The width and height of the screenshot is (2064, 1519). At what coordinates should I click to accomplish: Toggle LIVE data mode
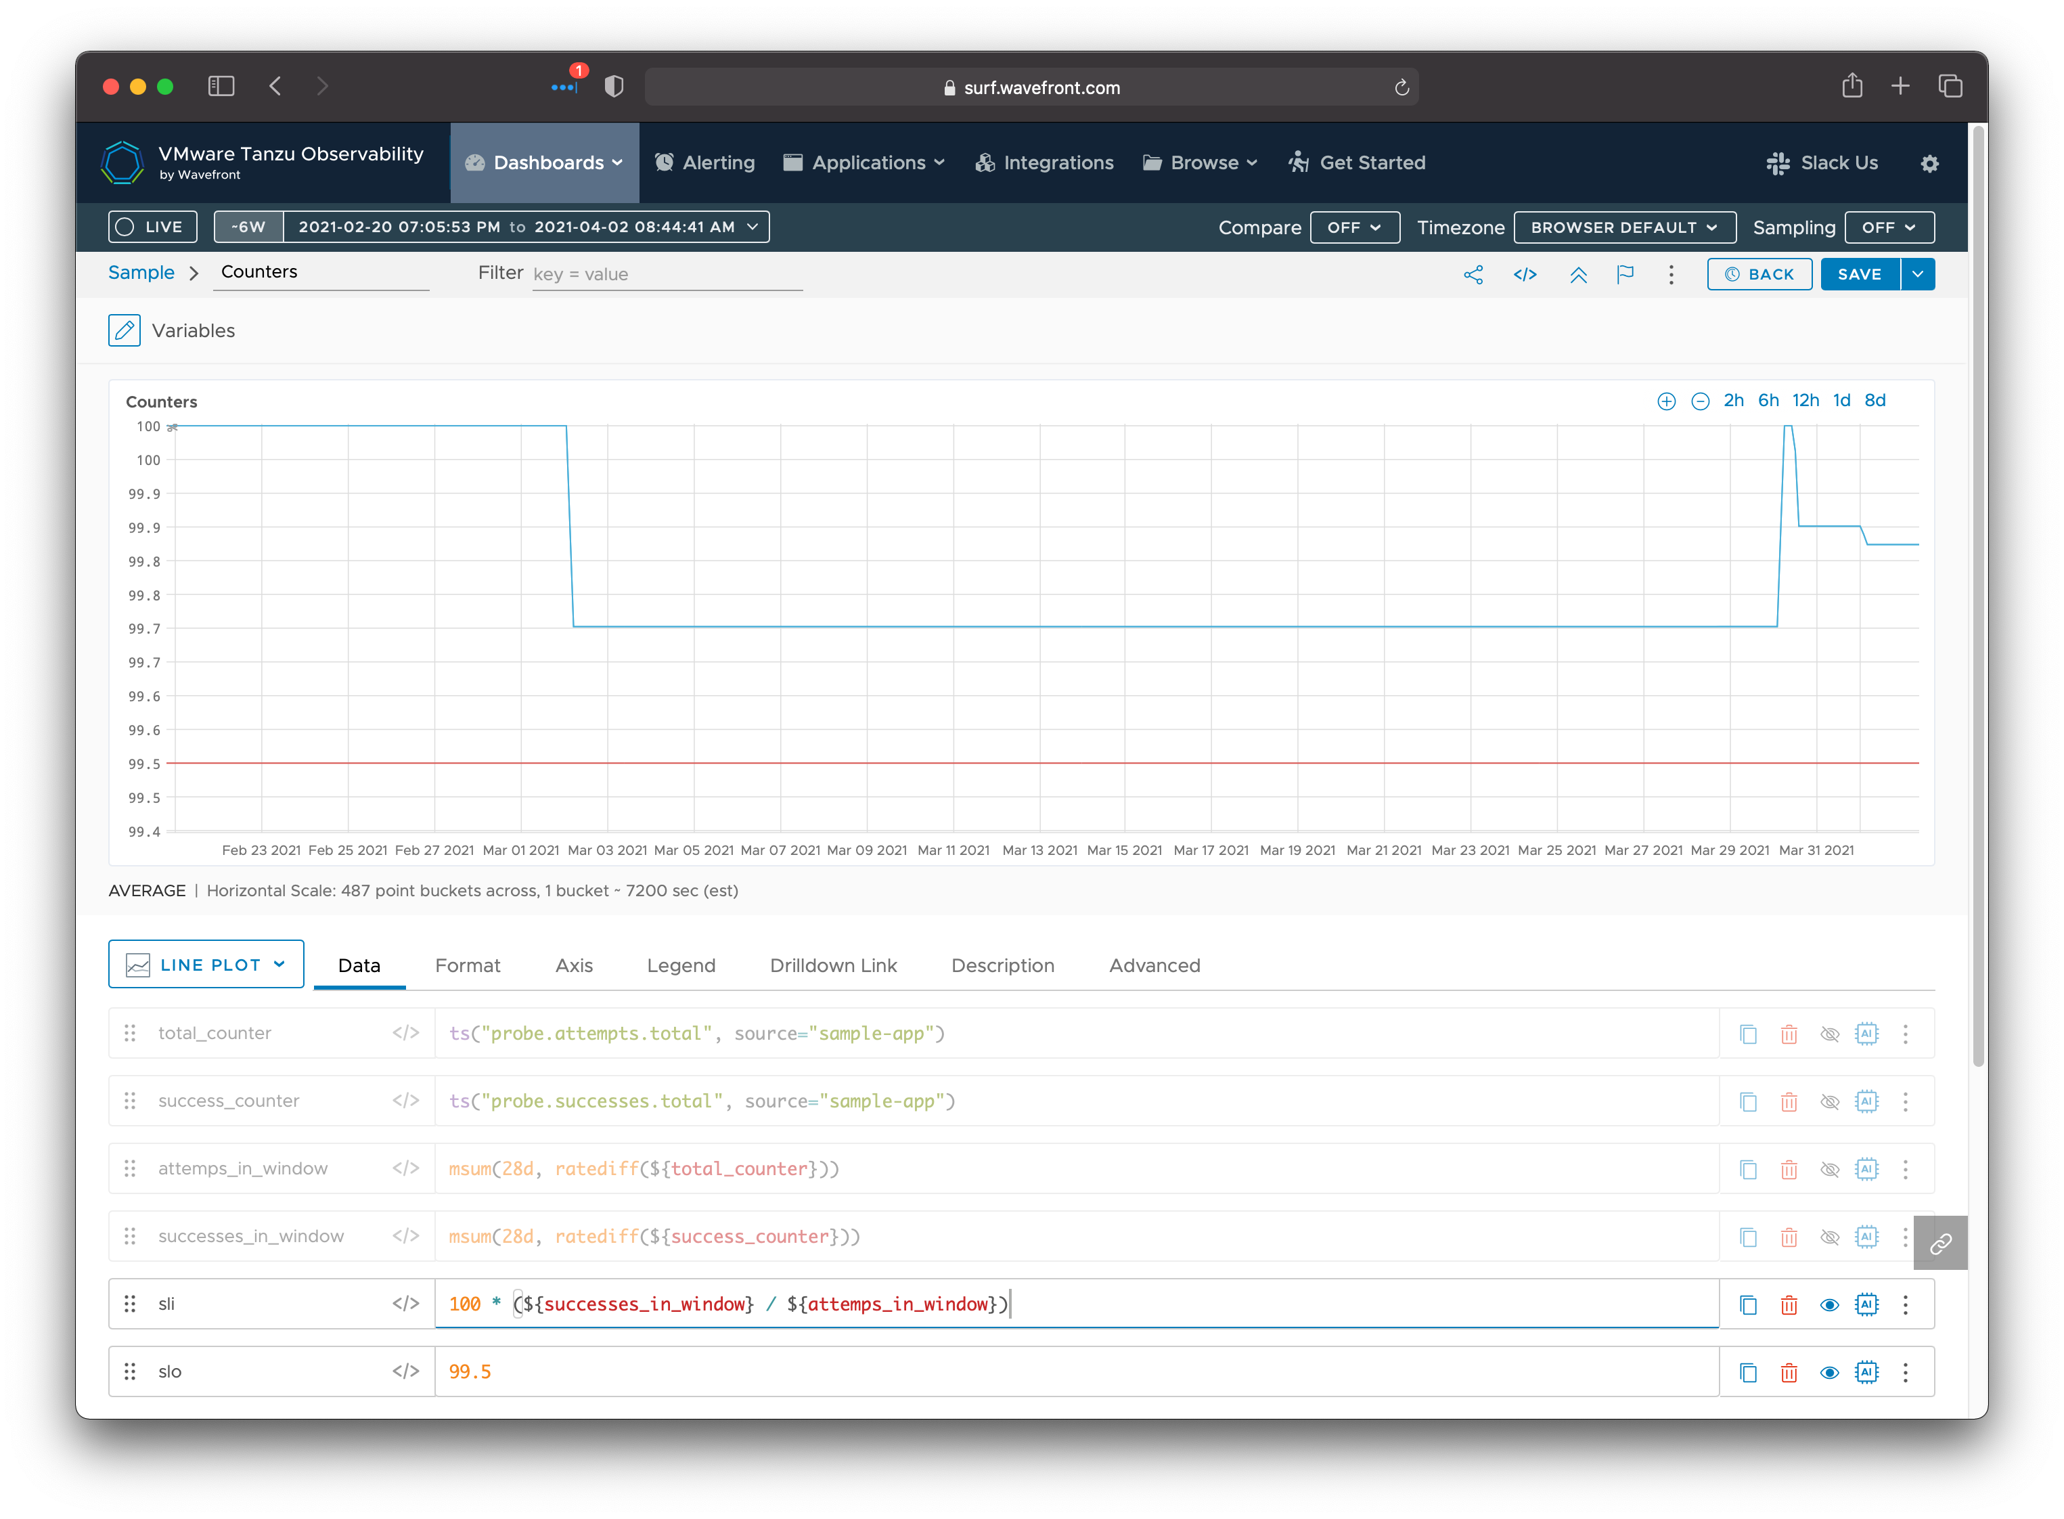[x=152, y=227]
